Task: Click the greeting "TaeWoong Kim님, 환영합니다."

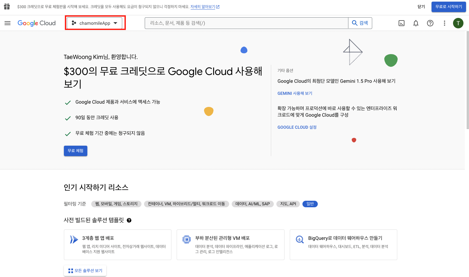Action: pos(101,57)
